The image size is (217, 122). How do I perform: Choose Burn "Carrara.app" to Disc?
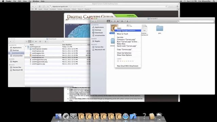point(128,42)
